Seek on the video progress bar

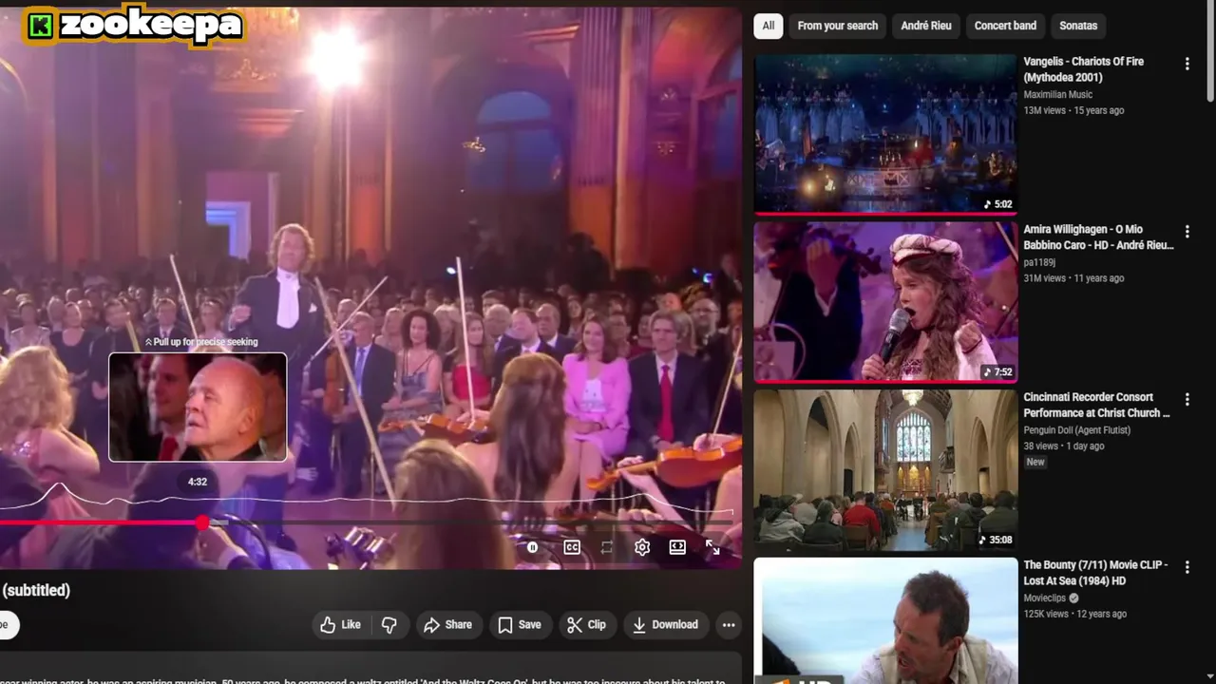[x=369, y=522]
